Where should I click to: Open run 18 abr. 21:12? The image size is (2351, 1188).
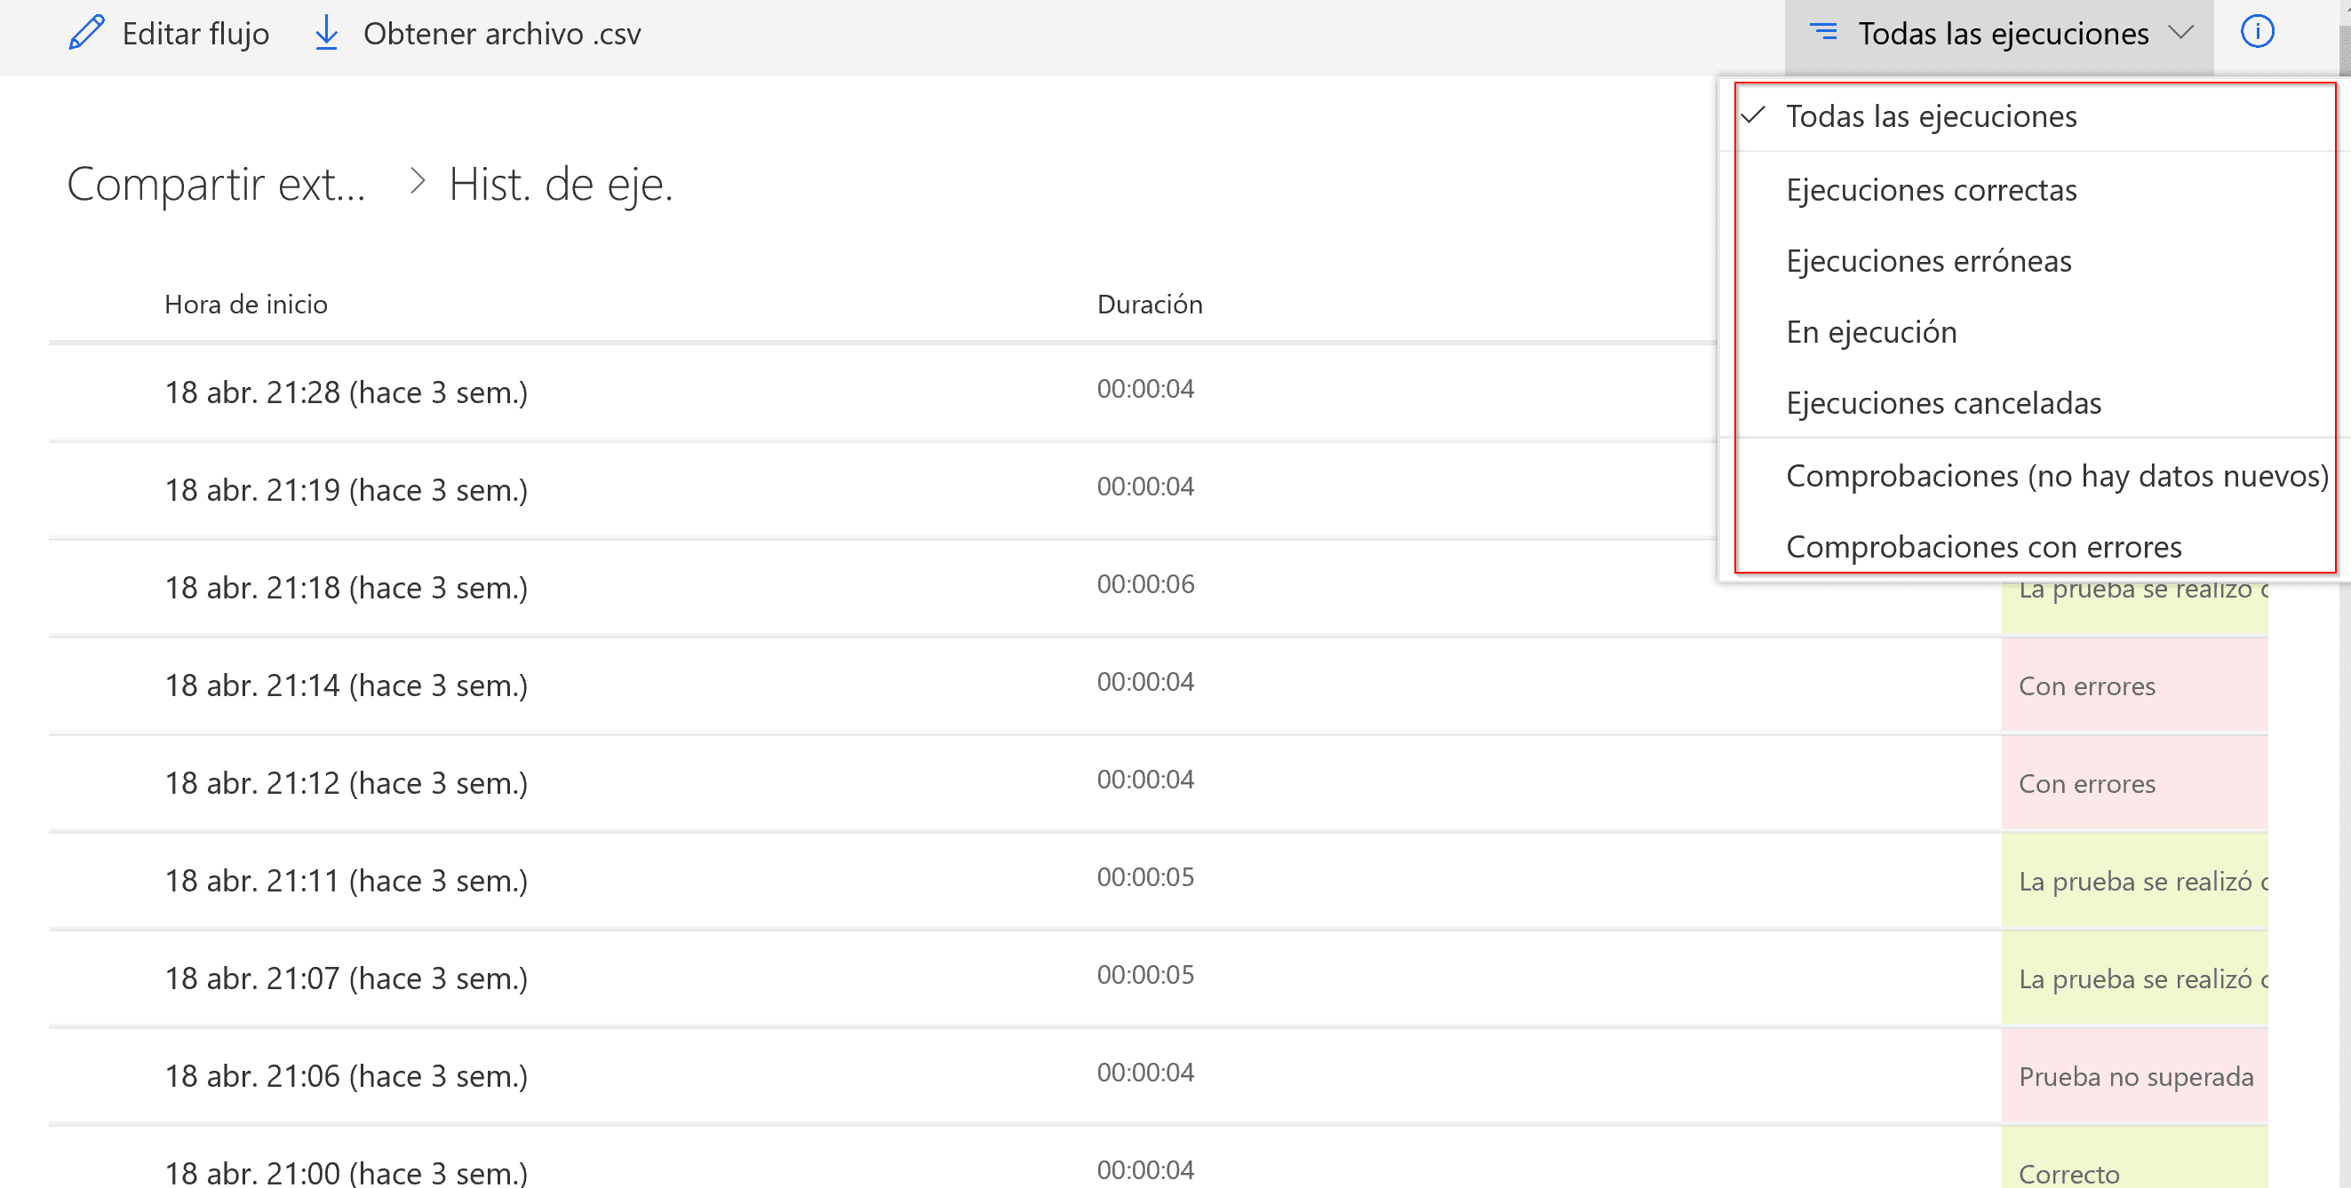346,782
